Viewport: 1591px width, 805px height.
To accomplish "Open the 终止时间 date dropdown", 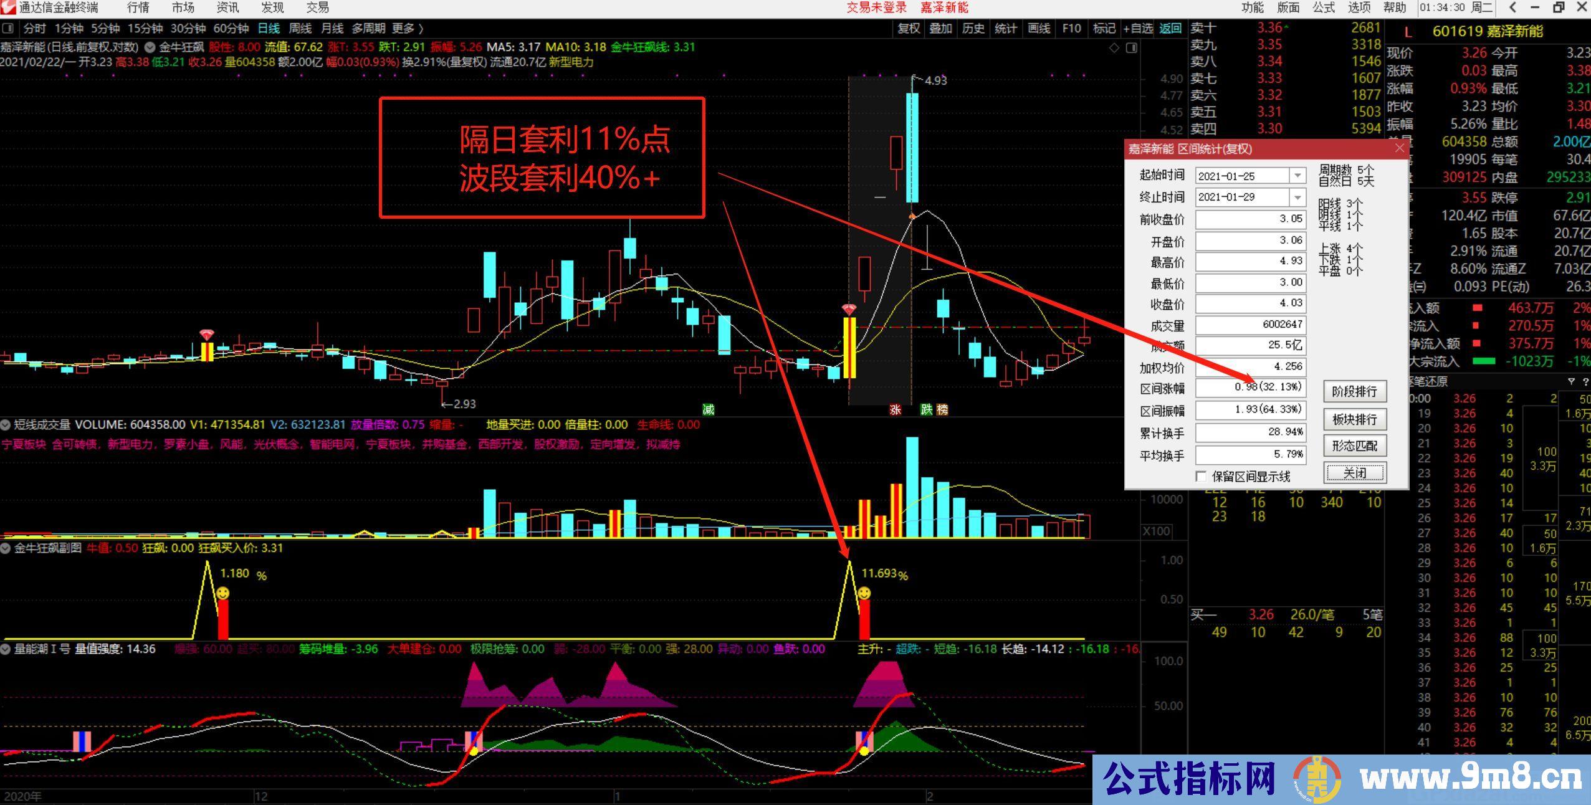I will (1297, 198).
